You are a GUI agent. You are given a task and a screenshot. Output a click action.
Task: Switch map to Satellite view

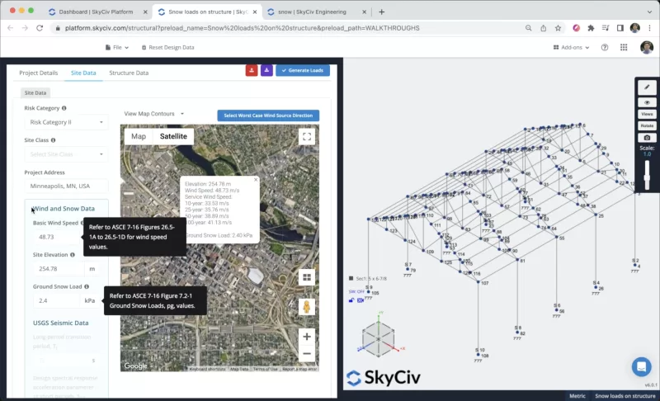click(x=173, y=136)
